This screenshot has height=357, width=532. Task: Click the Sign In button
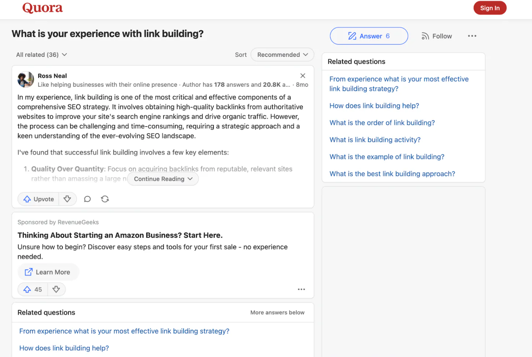click(x=490, y=8)
